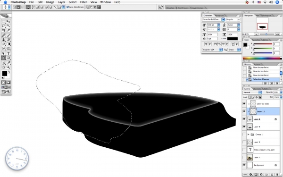Hide Layer 9 visibility eye
The image size is (283, 177).
tap(244, 127)
